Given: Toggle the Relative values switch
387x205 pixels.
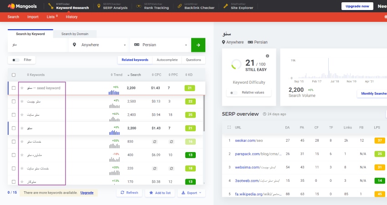Looking at the screenshot, I should 233,92.
